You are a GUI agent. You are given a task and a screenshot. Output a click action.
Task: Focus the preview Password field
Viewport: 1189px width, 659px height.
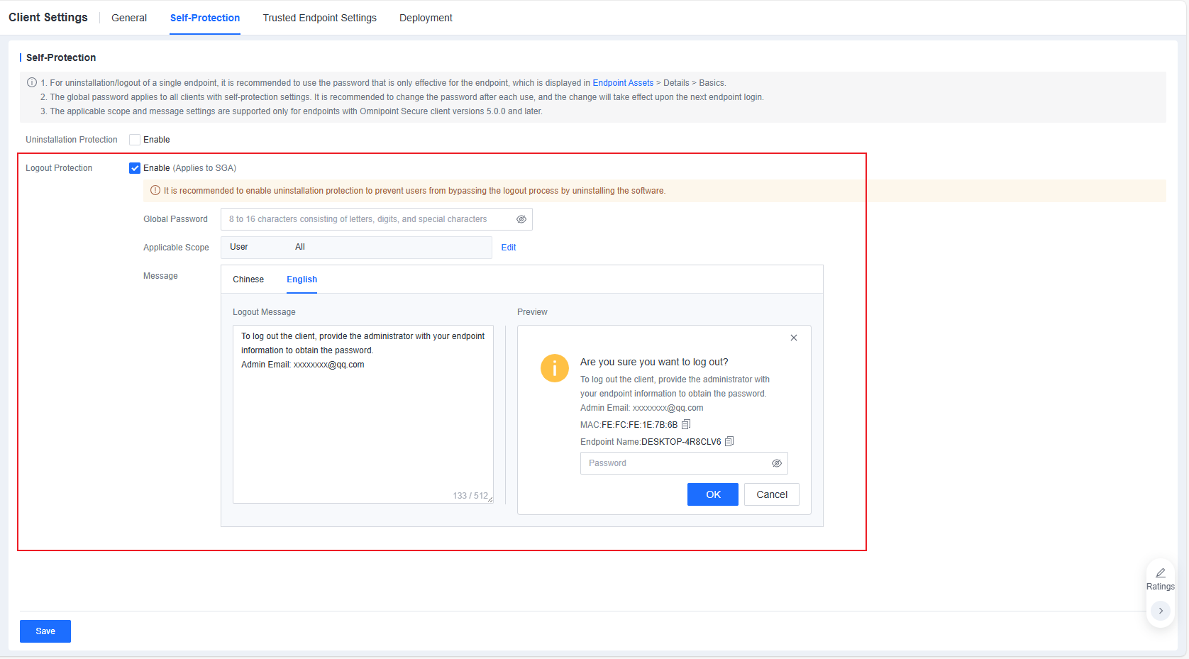pyautogui.click(x=684, y=463)
